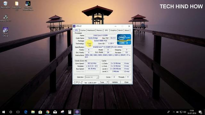Switch to the Graphics tab
This screenshot has height=115, width=205.
click(x=113, y=30)
